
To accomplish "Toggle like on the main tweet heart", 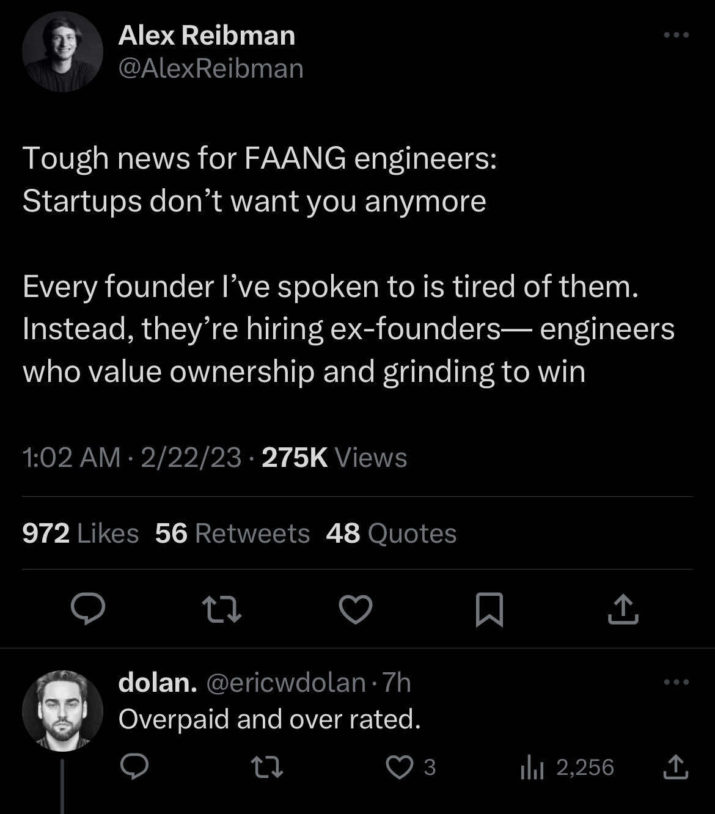I will [x=358, y=609].
